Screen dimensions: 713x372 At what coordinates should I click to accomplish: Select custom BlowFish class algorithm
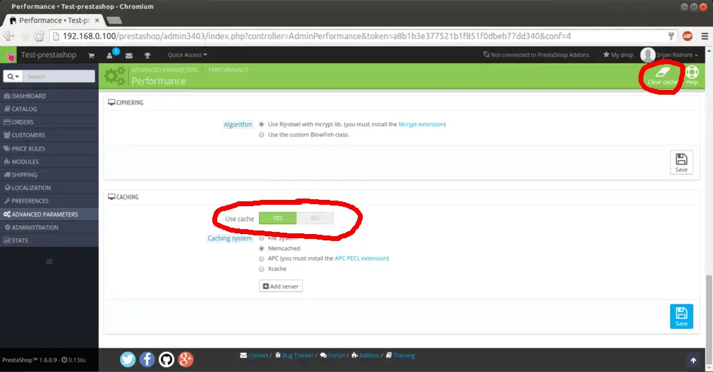[262, 134]
